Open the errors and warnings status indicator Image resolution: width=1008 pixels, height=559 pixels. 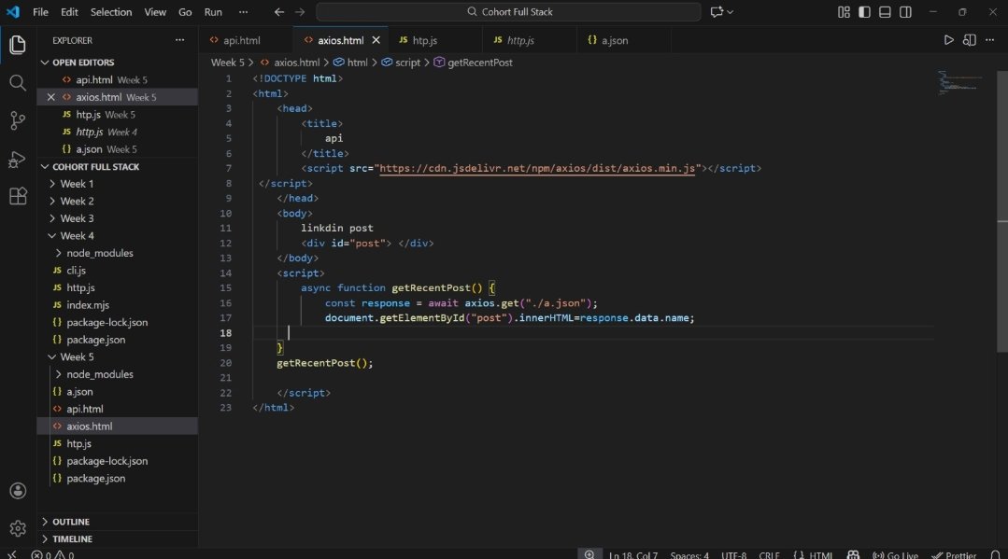click(52, 554)
